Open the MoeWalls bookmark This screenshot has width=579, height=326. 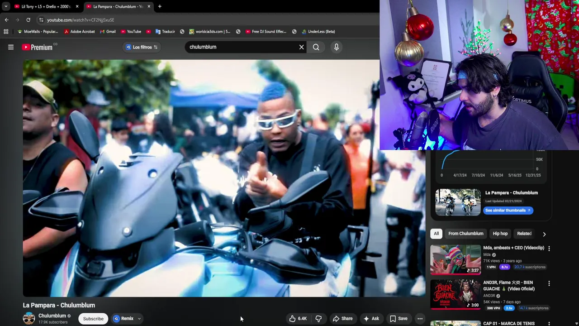(38, 32)
